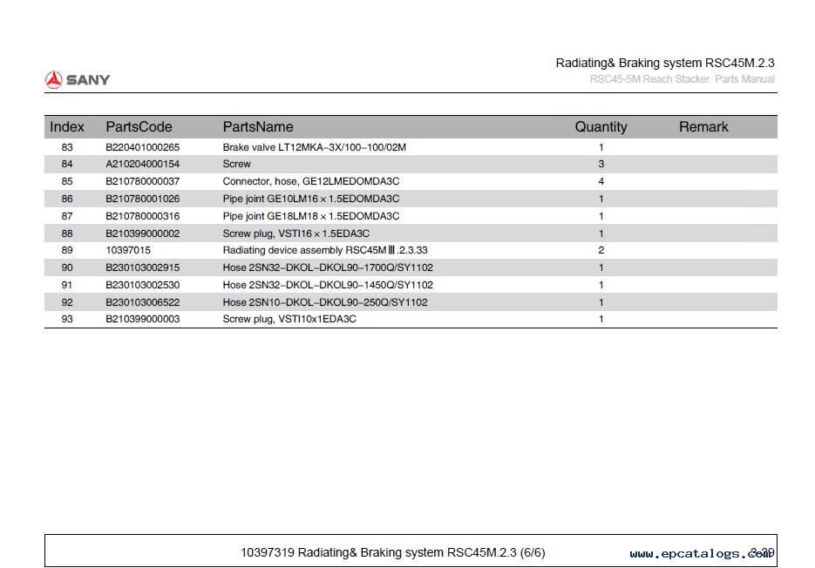Screen dimensions: 815x568
Task: Select part code B210780000037
Action: 142,181
